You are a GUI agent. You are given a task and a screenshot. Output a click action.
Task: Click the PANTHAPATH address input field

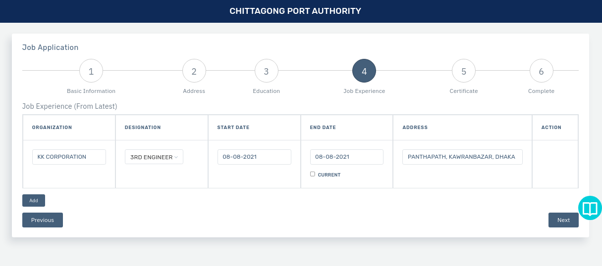click(462, 157)
